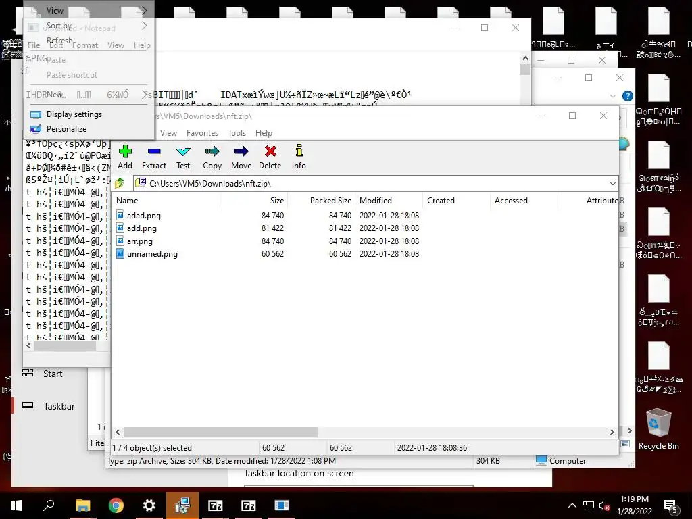Image resolution: width=692 pixels, height=519 pixels.
Task: Show hidden tray icons chevron
Action: 572,505
